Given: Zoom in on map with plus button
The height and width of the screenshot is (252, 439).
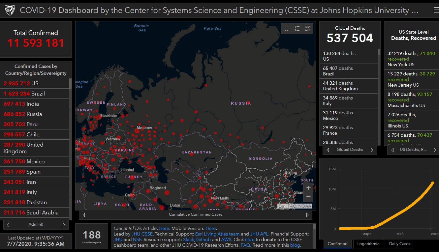Looking at the screenshot, I should (308, 188).
